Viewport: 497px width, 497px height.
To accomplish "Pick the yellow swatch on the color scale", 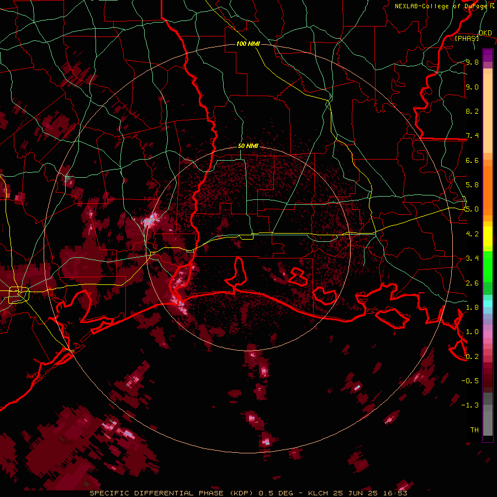I will (x=488, y=236).
